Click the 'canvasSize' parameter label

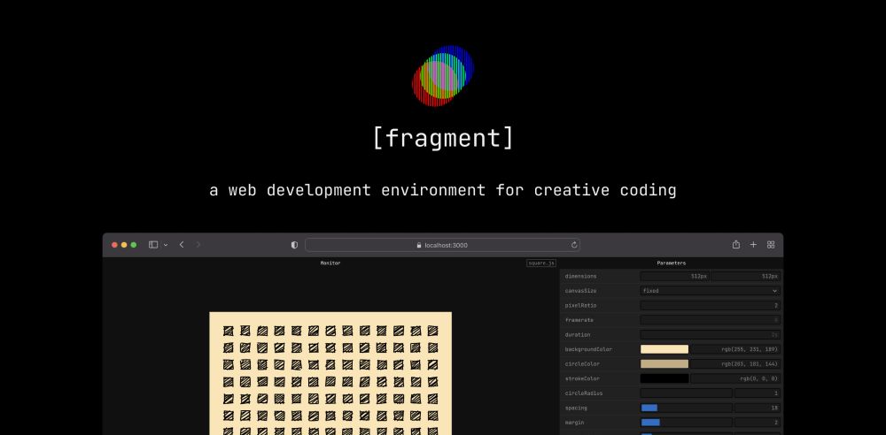(x=580, y=291)
